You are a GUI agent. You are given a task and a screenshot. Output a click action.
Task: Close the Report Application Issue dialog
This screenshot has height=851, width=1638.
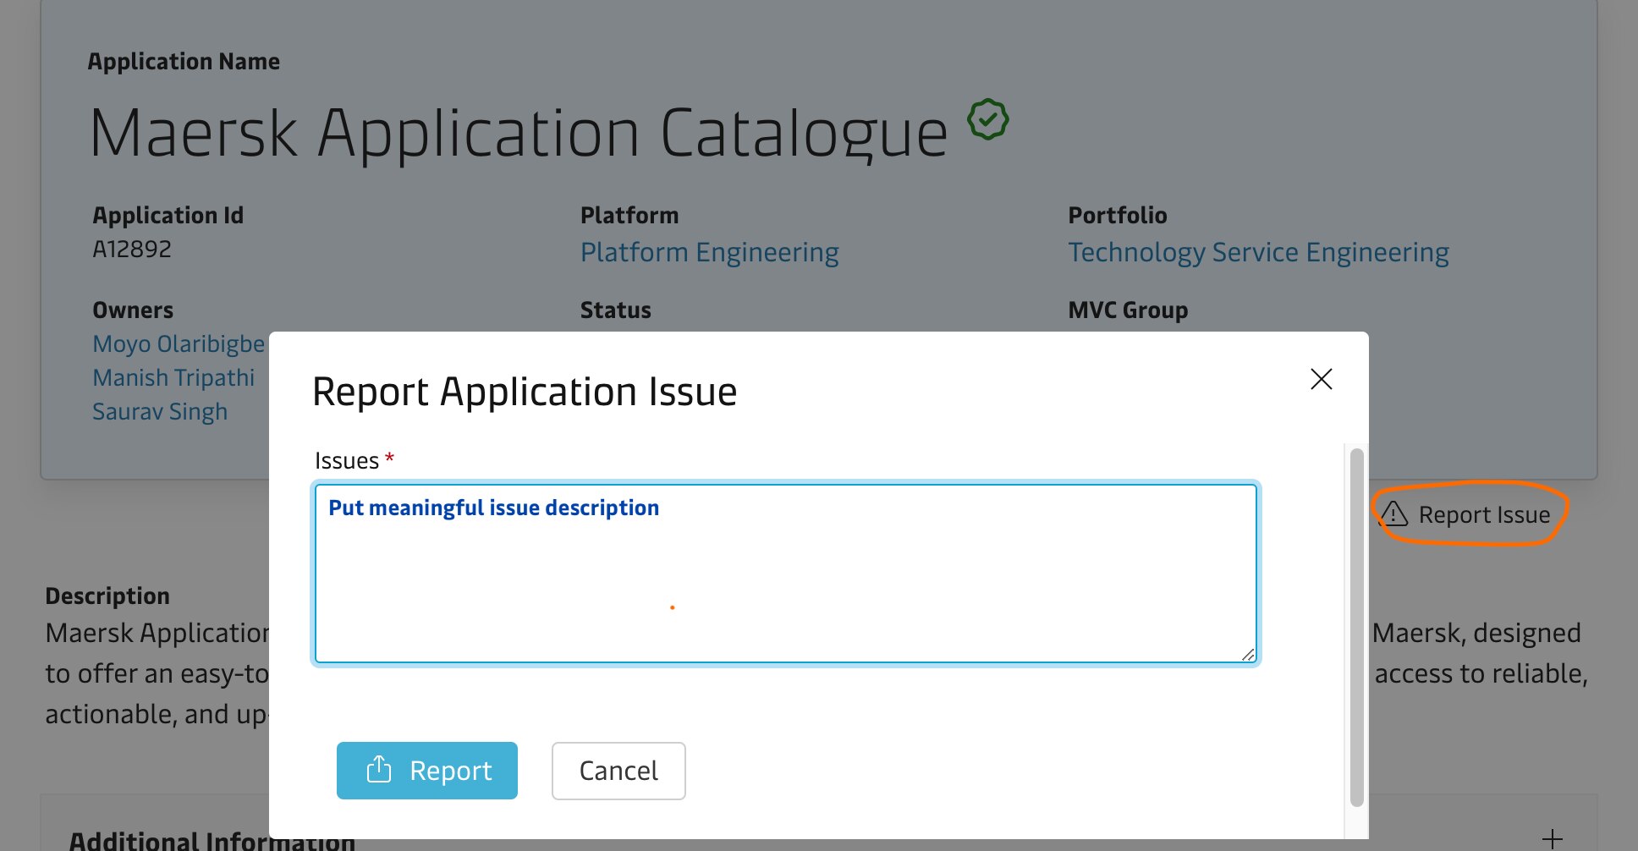click(1322, 379)
